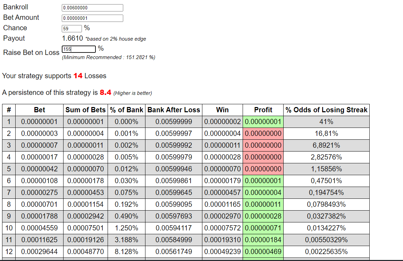Screen dimensions: 403x261
Task: Click the Bet column header
Action: pyautogui.click(x=39, y=110)
